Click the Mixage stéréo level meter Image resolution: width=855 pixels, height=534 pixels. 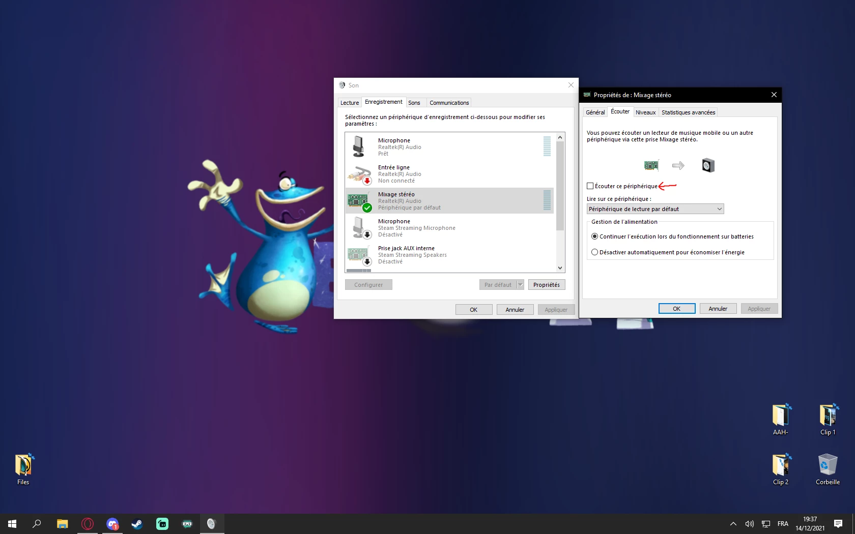point(547,200)
